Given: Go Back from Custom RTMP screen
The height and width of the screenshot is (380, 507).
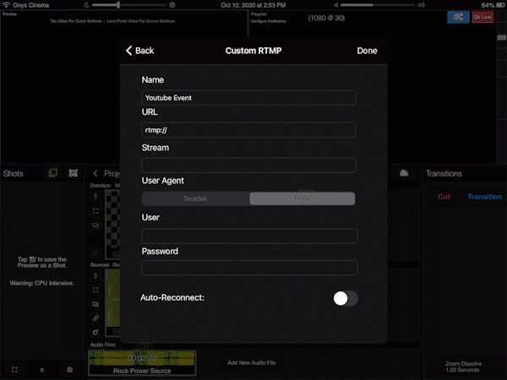Looking at the screenshot, I should [140, 51].
